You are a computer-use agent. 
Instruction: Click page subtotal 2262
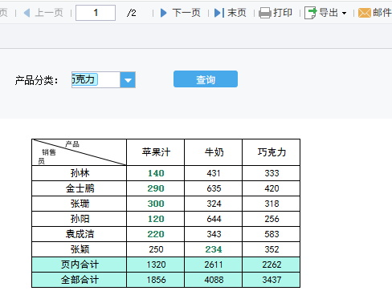point(272,265)
